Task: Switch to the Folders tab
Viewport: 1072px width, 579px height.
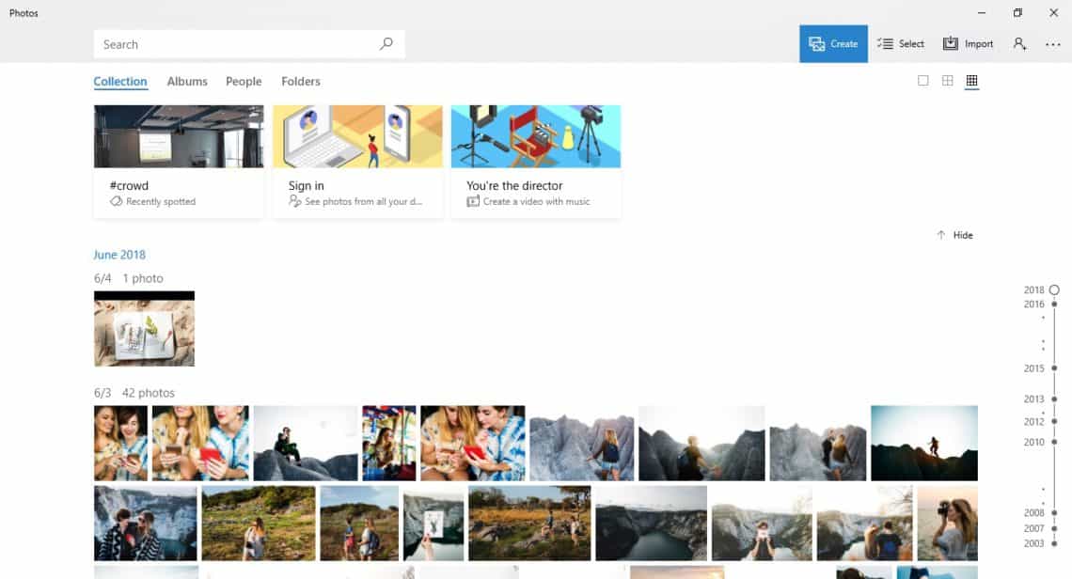Action: tap(301, 82)
